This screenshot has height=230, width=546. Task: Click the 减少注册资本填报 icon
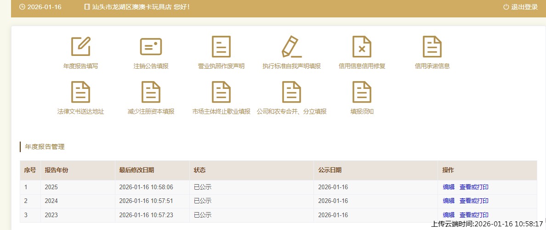tap(151, 92)
